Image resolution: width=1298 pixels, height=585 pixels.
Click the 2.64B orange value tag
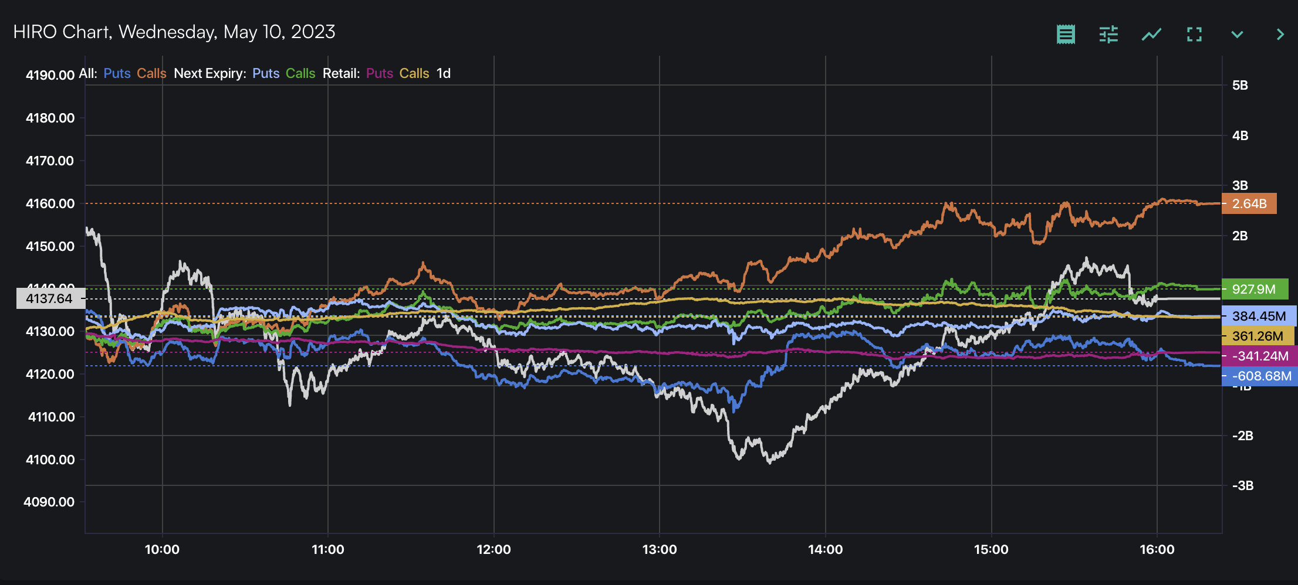tap(1249, 203)
